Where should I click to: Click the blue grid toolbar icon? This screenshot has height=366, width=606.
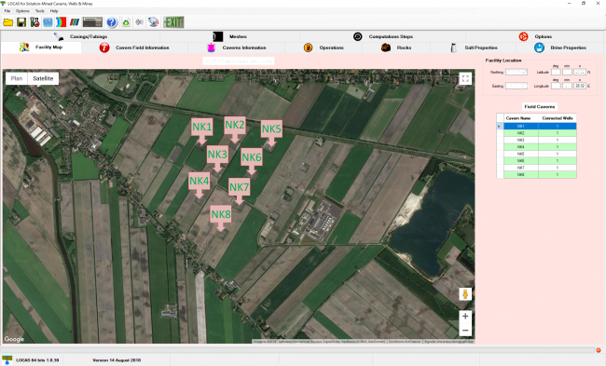pos(48,22)
